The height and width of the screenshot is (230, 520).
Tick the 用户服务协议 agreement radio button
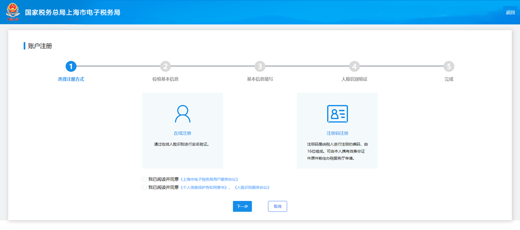pyautogui.click(x=144, y=179)
